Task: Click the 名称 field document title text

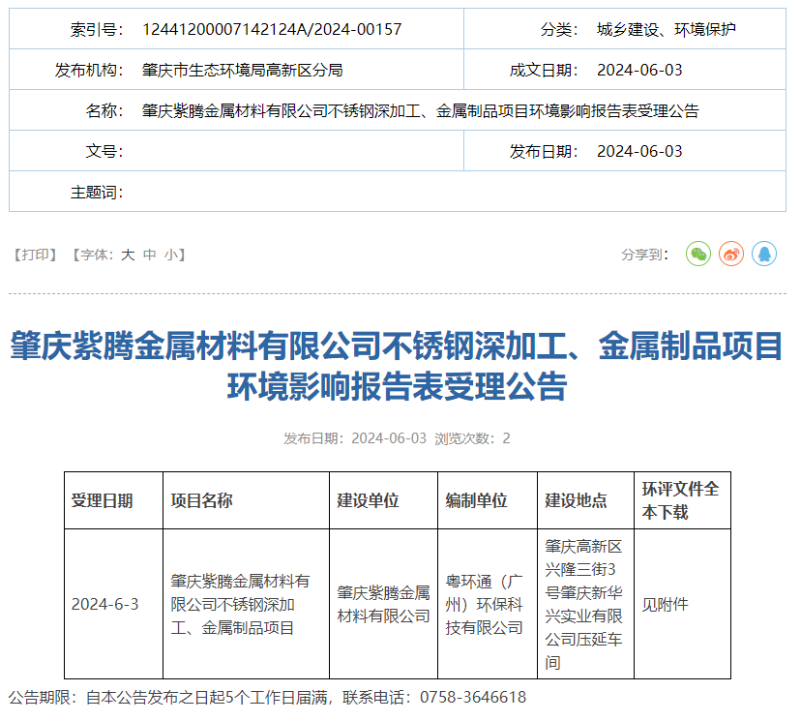Action: coord(420,110)
